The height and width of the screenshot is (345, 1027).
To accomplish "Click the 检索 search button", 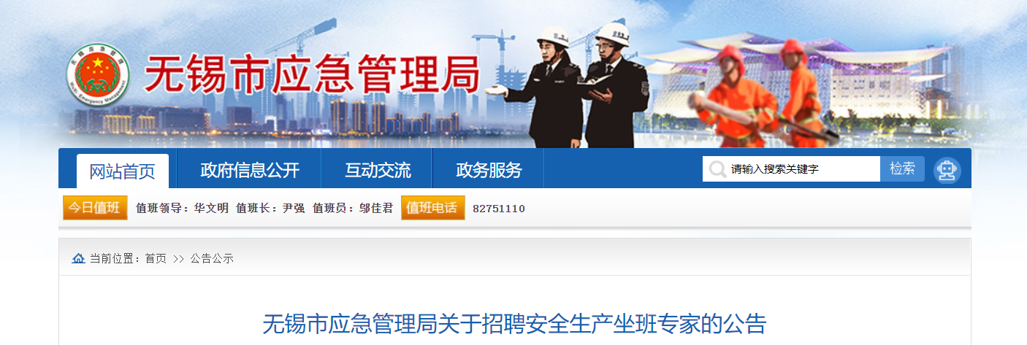I will [x=902, y=168].
